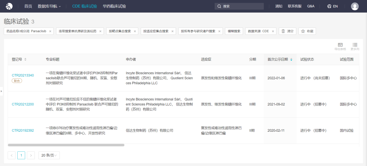Open the 数据库导航 dropdown menu
367x166 pixels.
(49, 6)
